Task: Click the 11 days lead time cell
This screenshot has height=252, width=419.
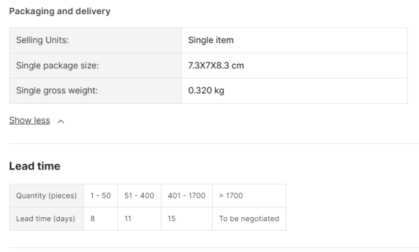Action: pos(139,218)
